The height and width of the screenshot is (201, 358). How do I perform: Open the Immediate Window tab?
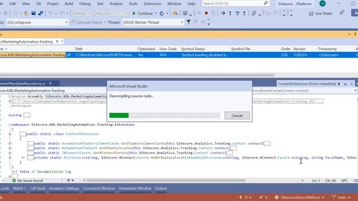pyautogui.click(x=135, y=189)
